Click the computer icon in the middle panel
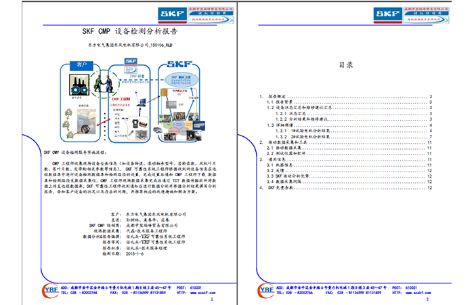The height and width of the screenshot is (305, 474). point(142,102)
